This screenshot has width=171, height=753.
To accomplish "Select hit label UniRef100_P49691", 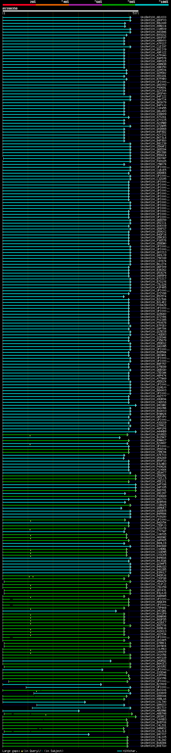I will [x=153, y=88].
